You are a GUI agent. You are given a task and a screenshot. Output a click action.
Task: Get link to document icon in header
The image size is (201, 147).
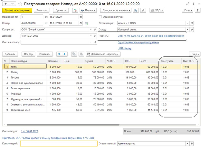pos(188,4)
